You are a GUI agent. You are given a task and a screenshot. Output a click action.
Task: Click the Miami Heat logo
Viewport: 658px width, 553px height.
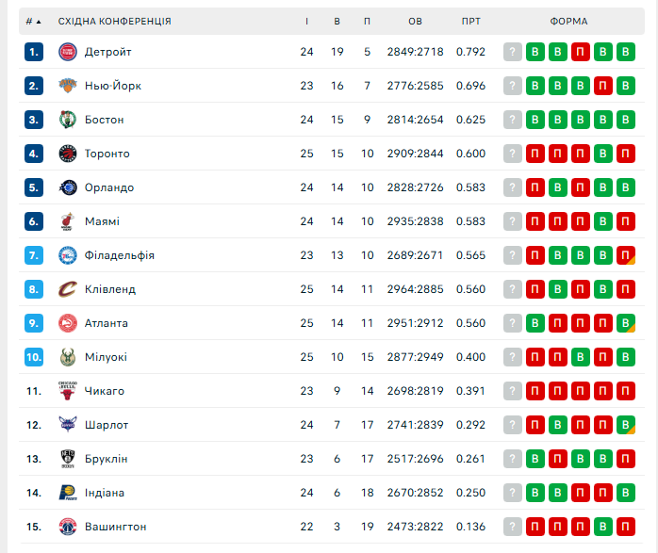(67, 221)
